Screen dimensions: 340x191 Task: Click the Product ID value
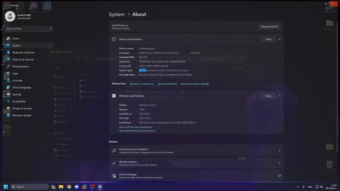coord(154,66)
